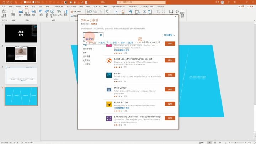Click the 3D Models cube icon
The image size is (256, 144).
(x=52, y=12)
